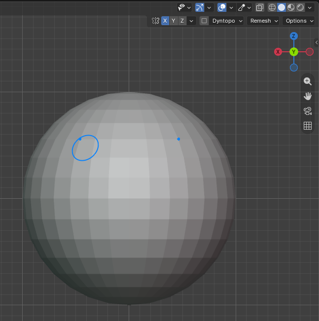Screen dimensions: 319x321
Task: Switch to wireframe viewport shading
Action: [x=272, y=7]
